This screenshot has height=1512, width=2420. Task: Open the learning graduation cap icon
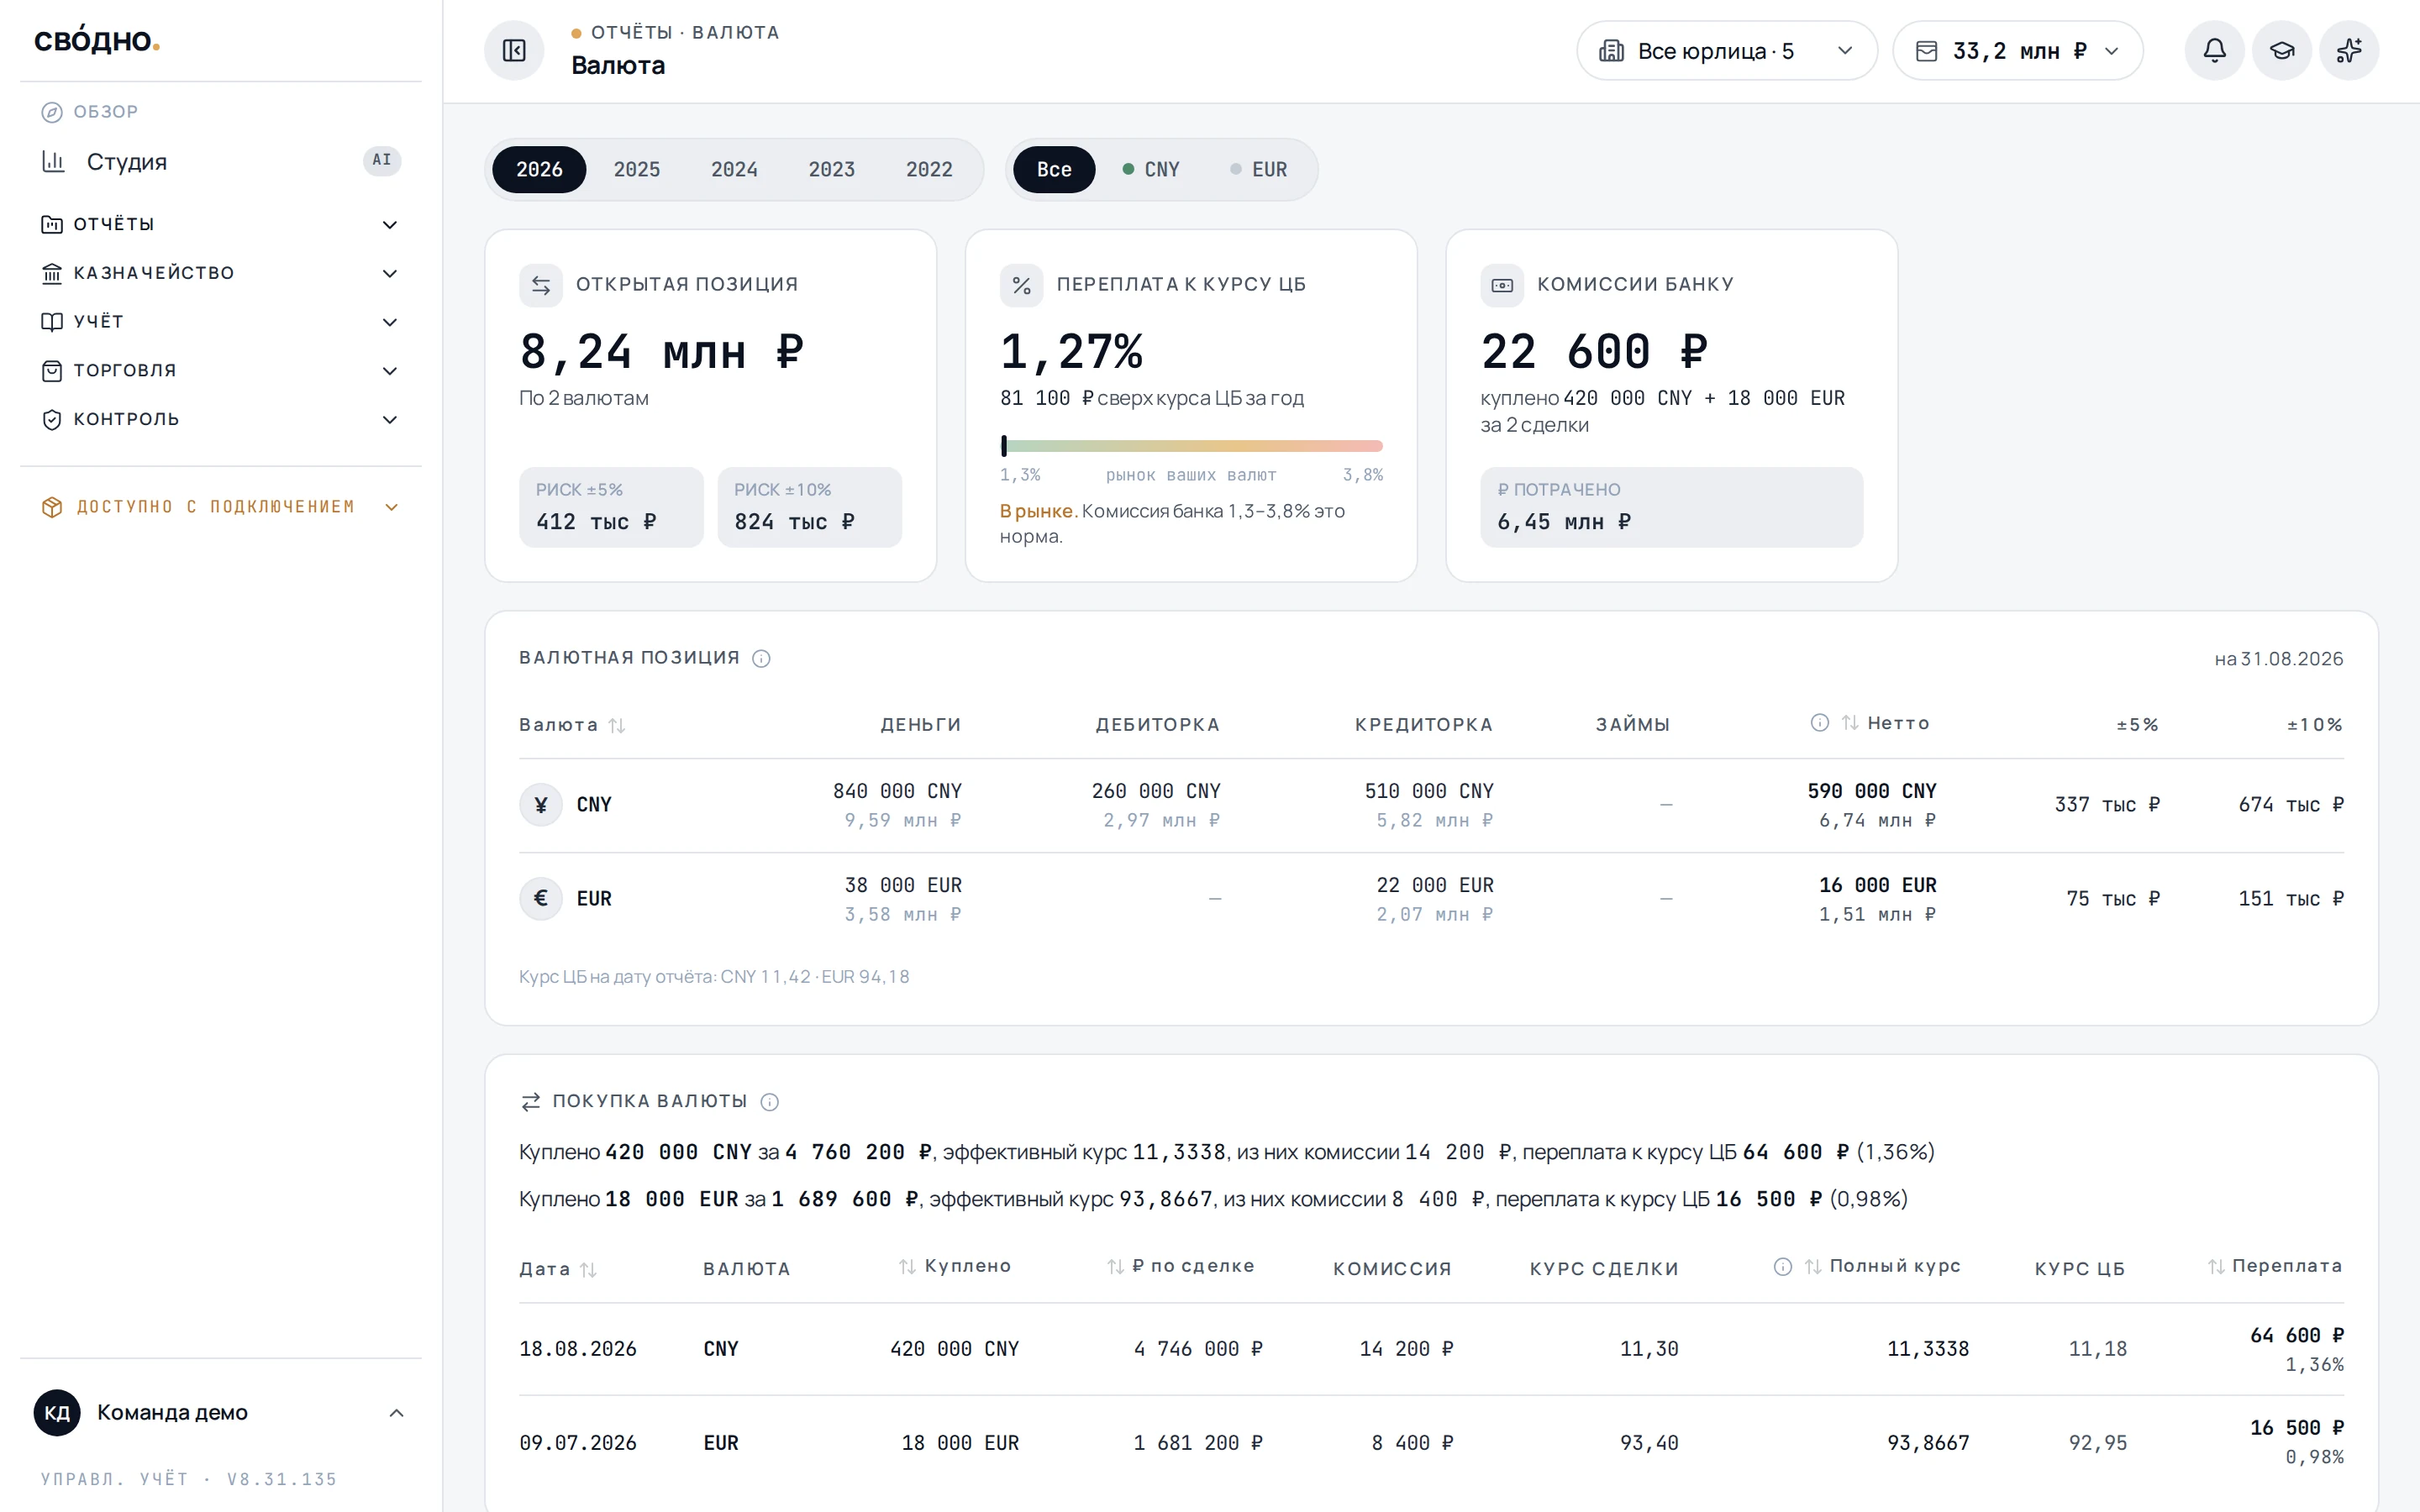point(2282,50)
